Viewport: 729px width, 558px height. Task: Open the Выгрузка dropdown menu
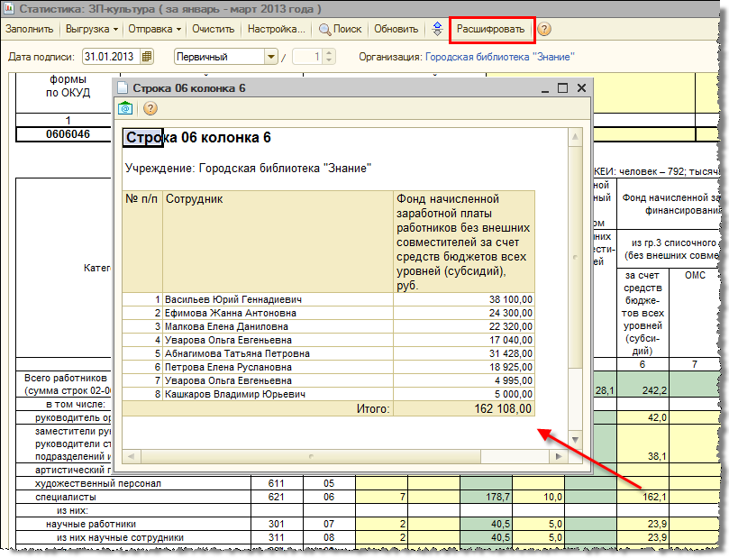(x=90, y=29)
